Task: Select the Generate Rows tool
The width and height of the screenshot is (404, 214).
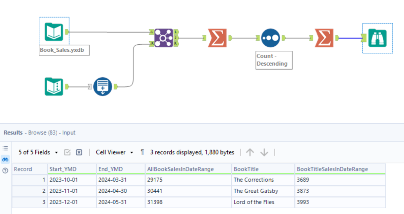Action: point(102,87)
